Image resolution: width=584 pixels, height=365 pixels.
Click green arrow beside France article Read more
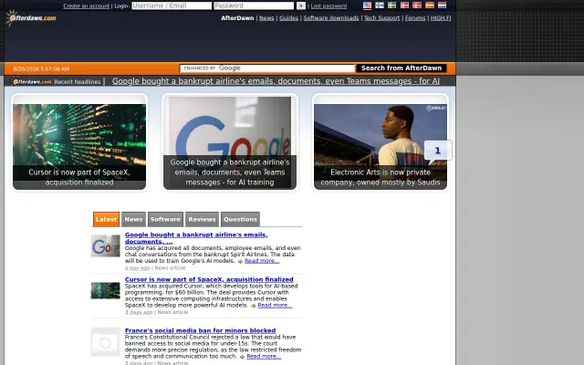coord(242,357)
